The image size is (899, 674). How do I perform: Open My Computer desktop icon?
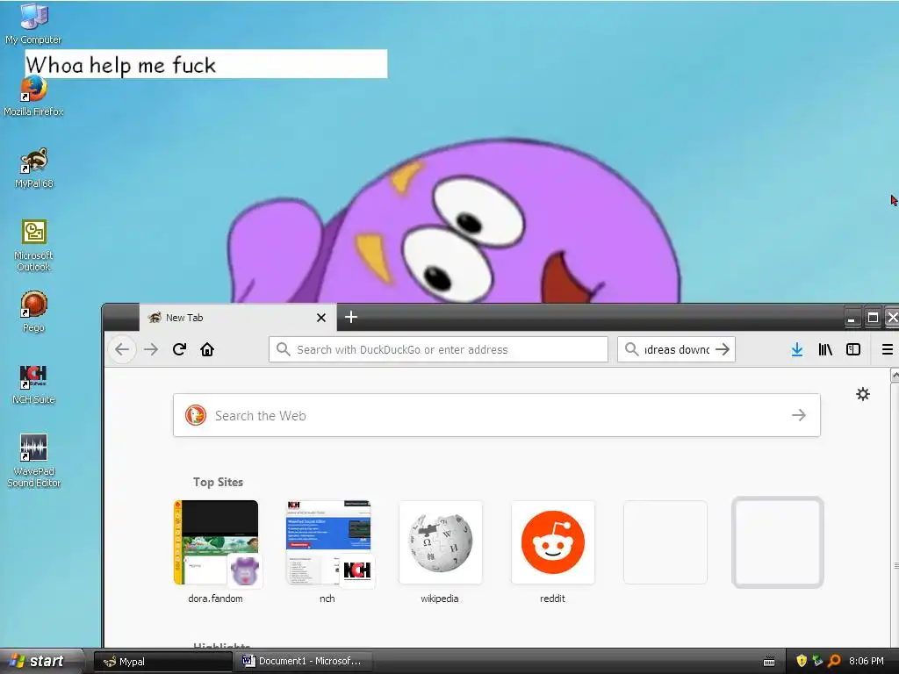[x=33, y=23]
